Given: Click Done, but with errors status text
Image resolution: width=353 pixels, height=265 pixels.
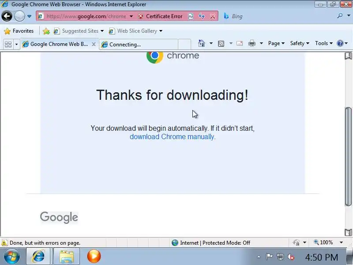Looking at the screenshot, I should (x=45, y=243).
